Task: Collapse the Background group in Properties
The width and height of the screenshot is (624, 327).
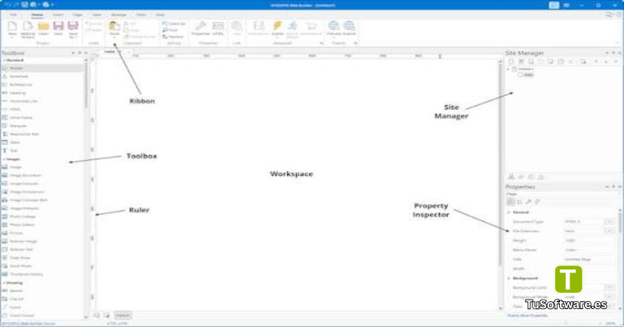Action: (509, 279)
